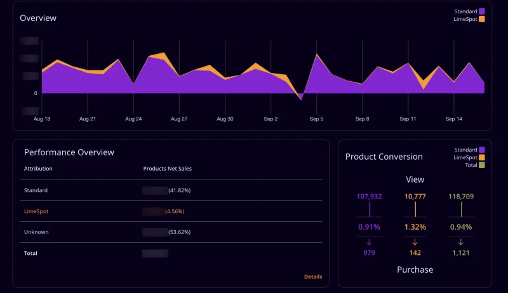The height and width of the screenshot is (293, 508).
Task: Click the 107,932 Standard views value
Action: 369,197
